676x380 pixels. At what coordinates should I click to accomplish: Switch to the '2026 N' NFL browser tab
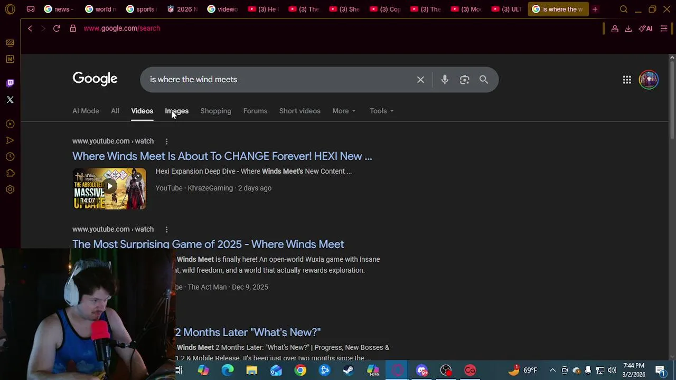point(183,9)
